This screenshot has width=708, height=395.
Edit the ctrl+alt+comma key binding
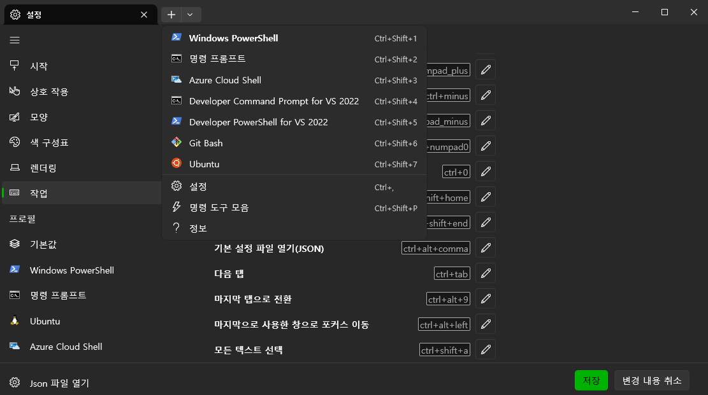(486, 247)
